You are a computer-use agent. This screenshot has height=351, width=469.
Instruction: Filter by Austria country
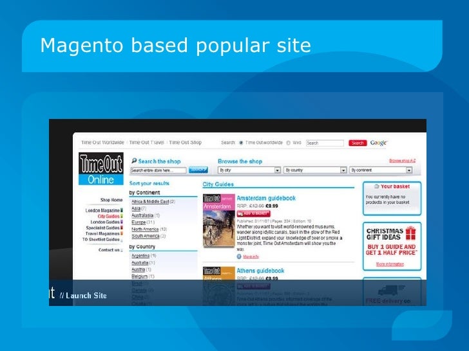[x=138, y=269]
